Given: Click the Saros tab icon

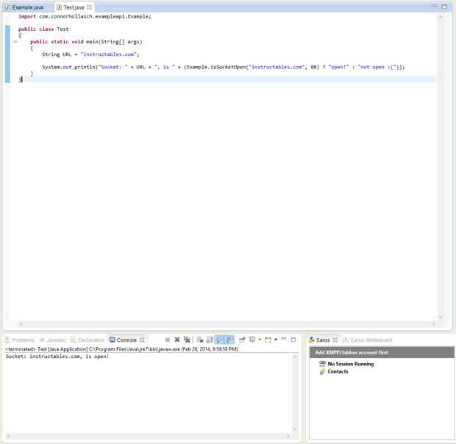Looking at the screenshot, I should click(x=312, y=340).
